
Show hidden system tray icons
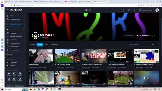(x=142, y=89)
